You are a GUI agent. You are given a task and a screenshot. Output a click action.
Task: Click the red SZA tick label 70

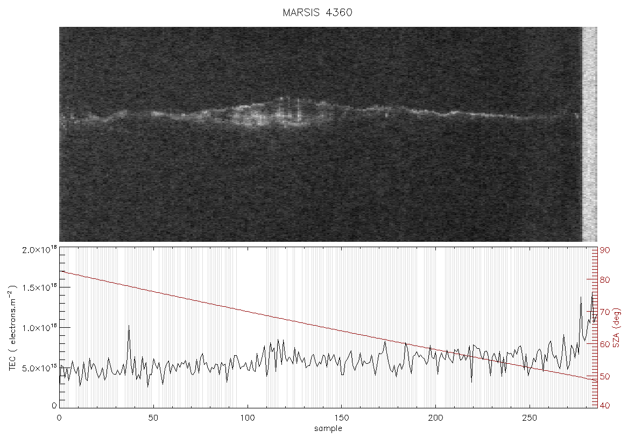[x=605, y=312]
